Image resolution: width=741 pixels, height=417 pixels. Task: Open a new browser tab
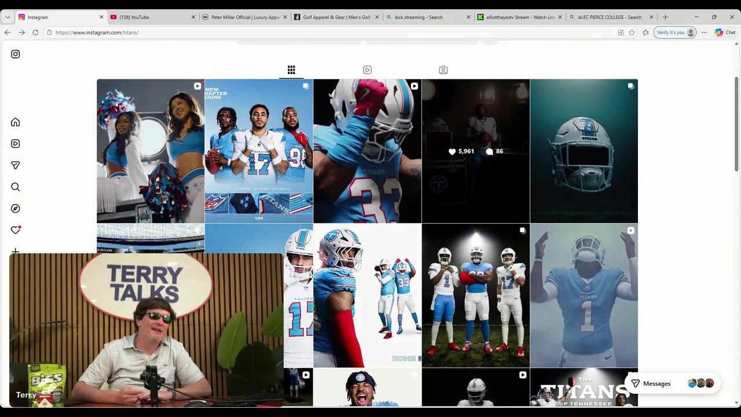pos(665,17)
